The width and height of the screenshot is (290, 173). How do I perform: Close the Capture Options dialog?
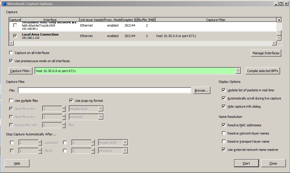tap(273, 163)
